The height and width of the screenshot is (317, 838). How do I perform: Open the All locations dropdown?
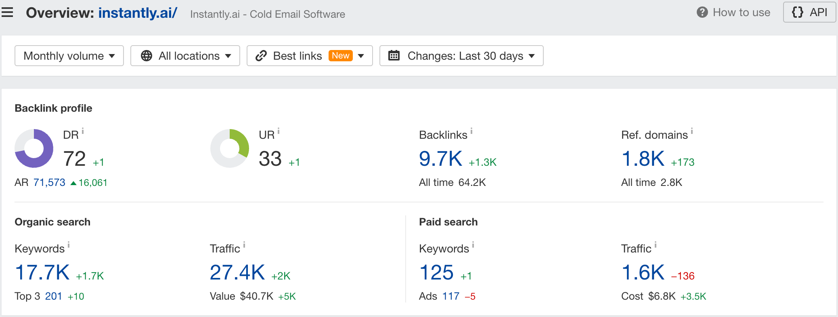[185, 56]
